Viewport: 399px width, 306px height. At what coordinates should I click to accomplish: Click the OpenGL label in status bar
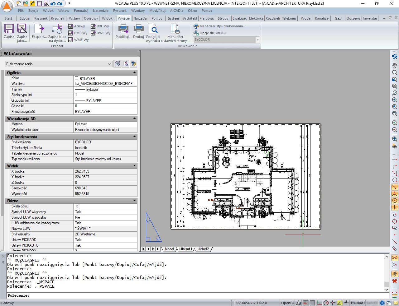(287, 303)
